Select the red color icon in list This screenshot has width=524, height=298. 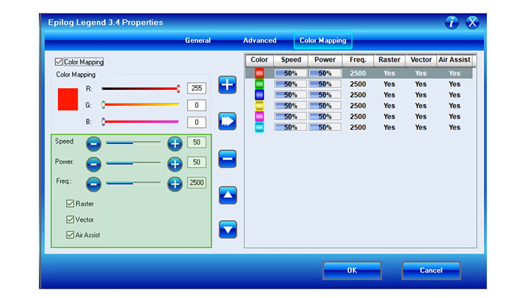[259, 73]
